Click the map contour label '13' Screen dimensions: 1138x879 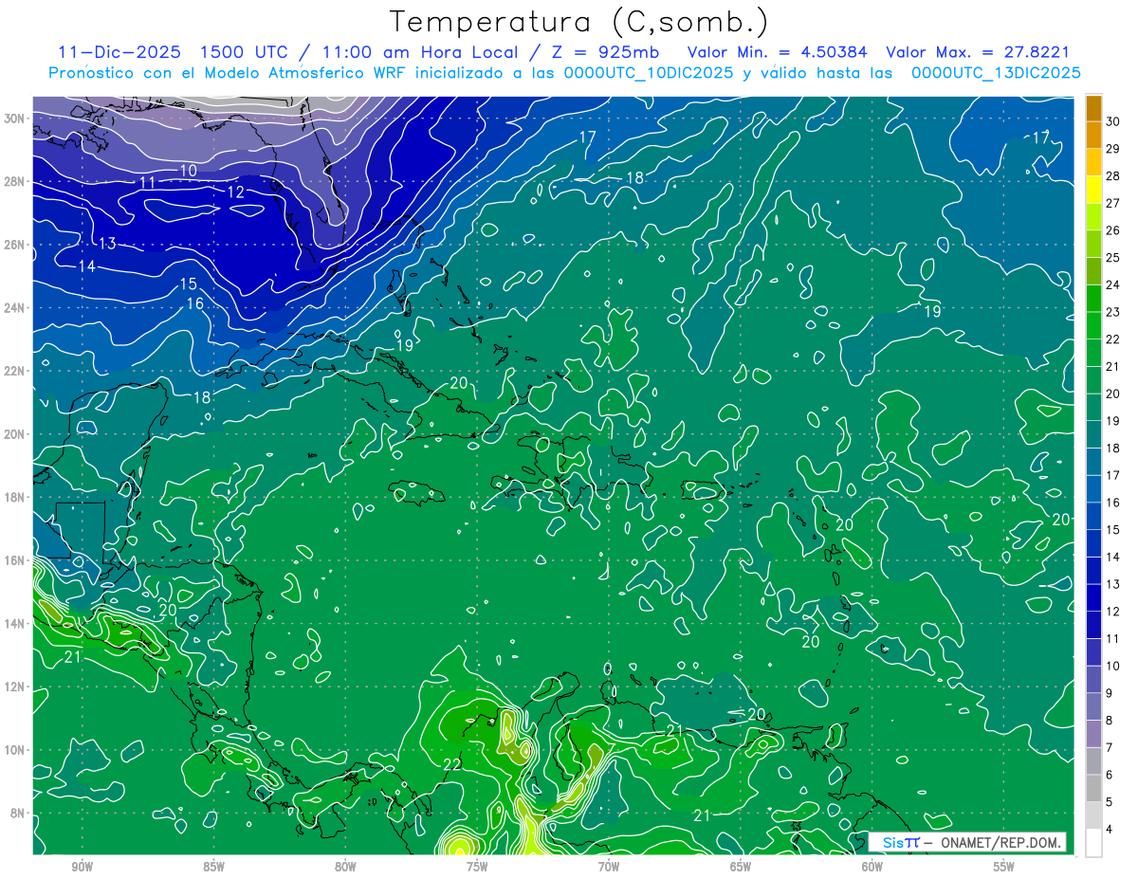[107, 244]
